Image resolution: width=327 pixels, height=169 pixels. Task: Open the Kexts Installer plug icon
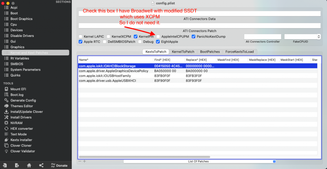pyautogui.click(x=7, y=140)
